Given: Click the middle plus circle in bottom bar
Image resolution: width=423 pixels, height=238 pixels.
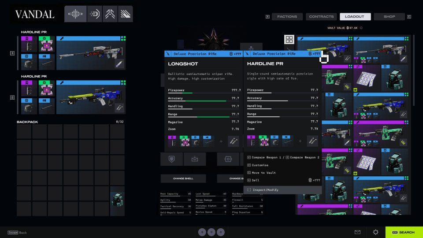Looking at the screenshot, I should coord(211,232).
